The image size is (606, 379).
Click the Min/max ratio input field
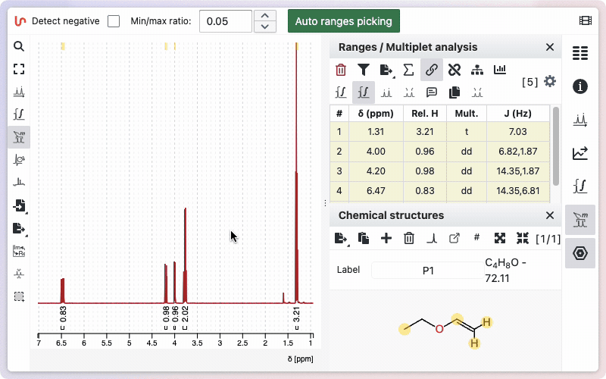tap(225, 21)
